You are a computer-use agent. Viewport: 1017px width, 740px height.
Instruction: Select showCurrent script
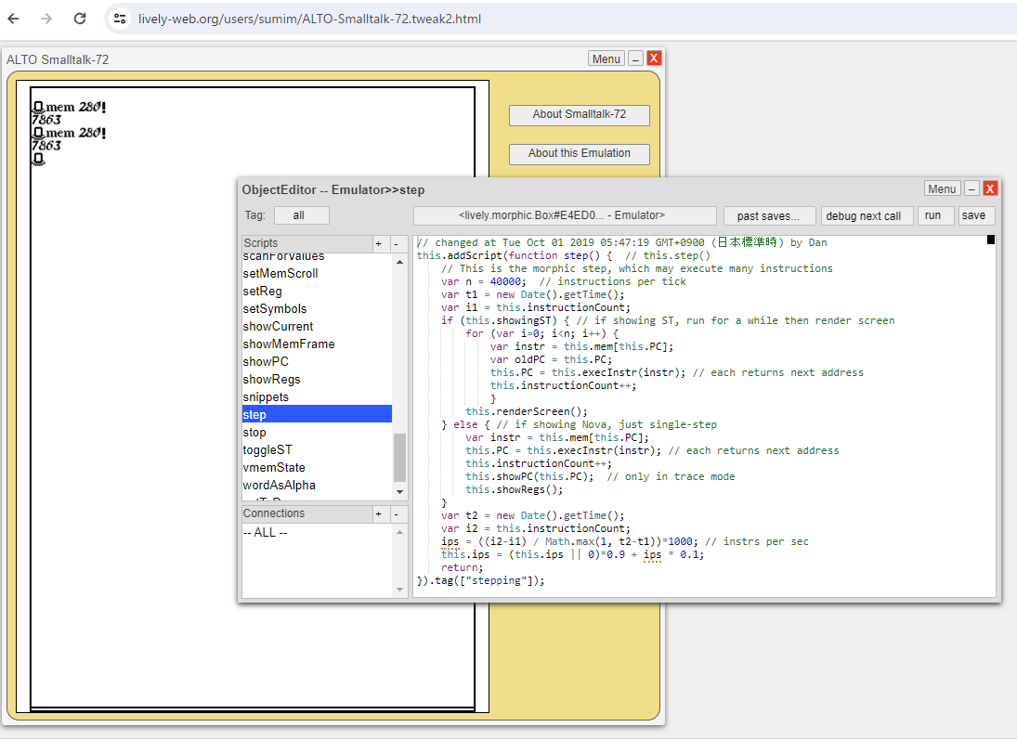tap(317, 326)
